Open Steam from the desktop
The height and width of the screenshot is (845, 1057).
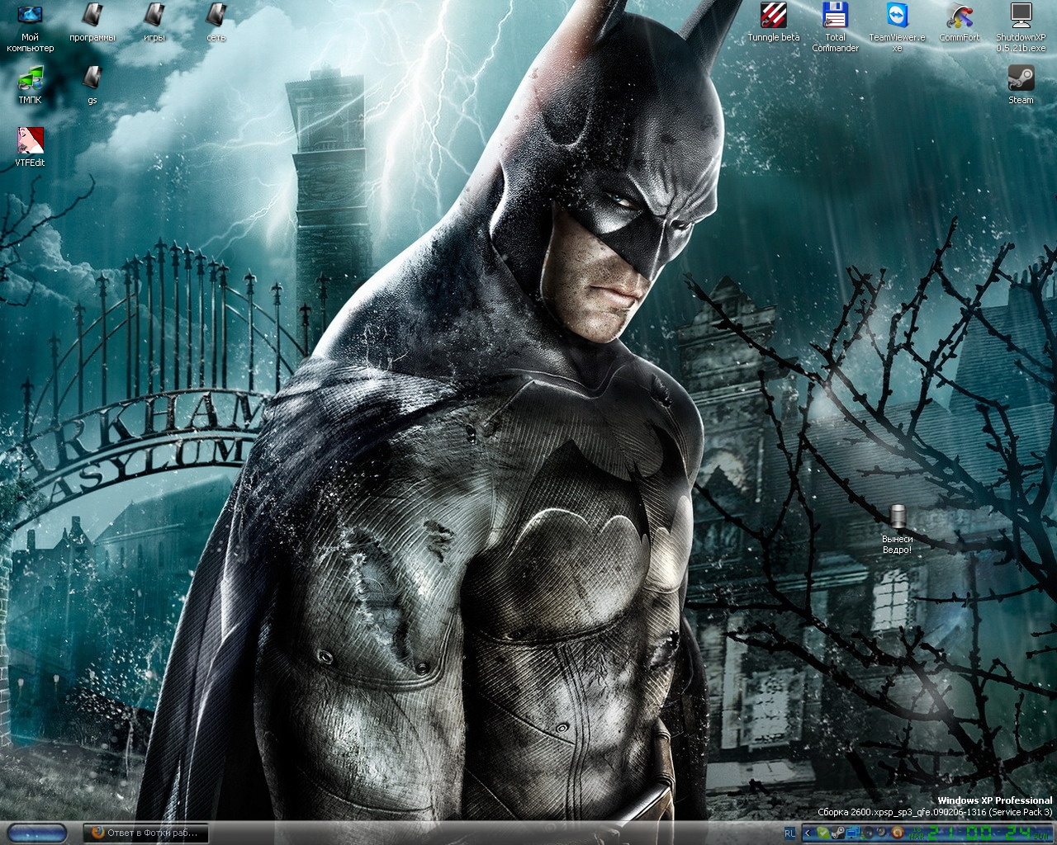(1021, 85)
